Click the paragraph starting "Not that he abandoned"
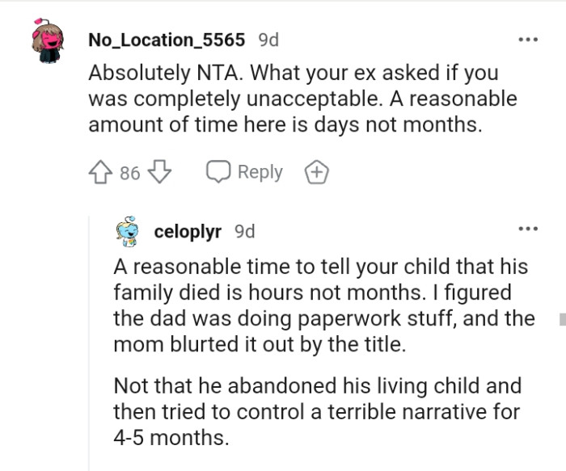This screenshot has height=471, width=566. pyautogui.click(x=318, y=414)
